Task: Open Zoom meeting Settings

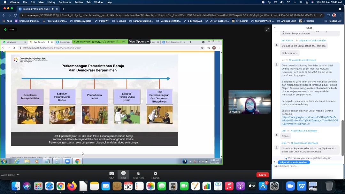Action: 155,175
